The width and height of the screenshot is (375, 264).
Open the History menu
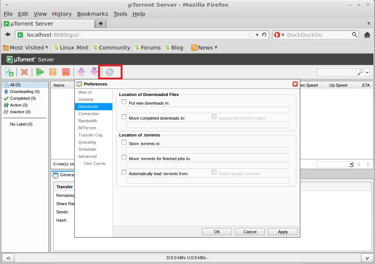pyautogui.click(x=62, y=14)
